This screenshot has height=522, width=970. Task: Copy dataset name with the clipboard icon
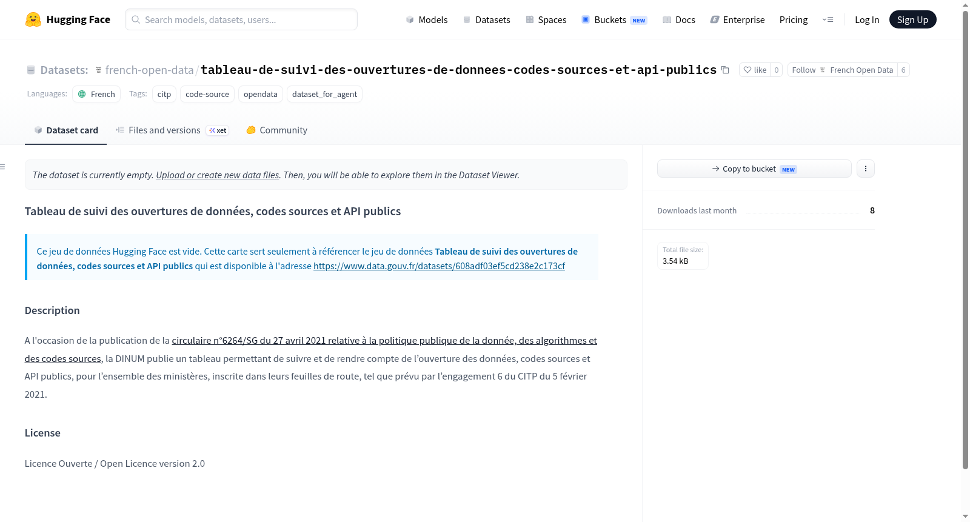tap(725, 70)
